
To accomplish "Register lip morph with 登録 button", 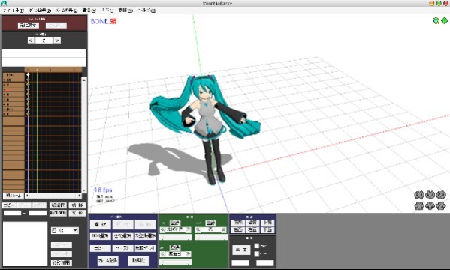I will click(210, 223).
